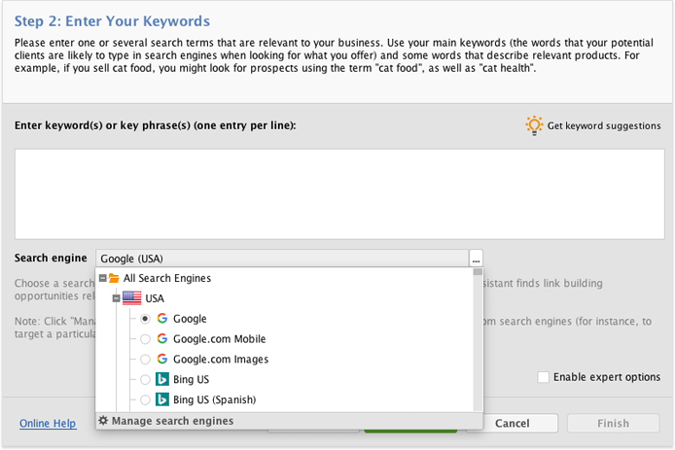
Task: Click the lightbulb keyword suggestions icon
Action: (534, 125)
